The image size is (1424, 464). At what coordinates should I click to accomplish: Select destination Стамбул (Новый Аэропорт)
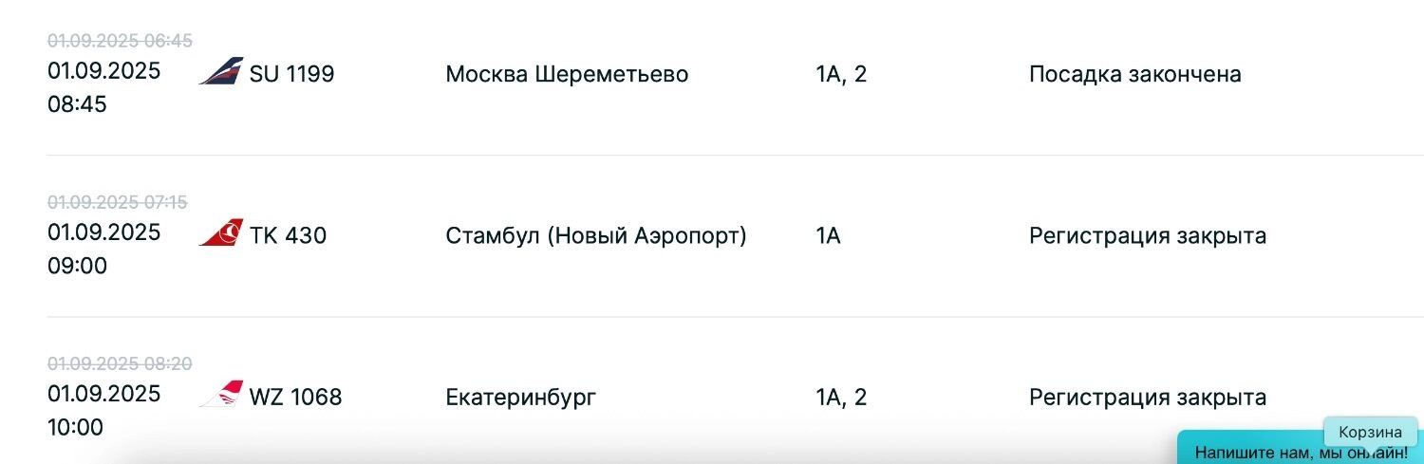596,235
